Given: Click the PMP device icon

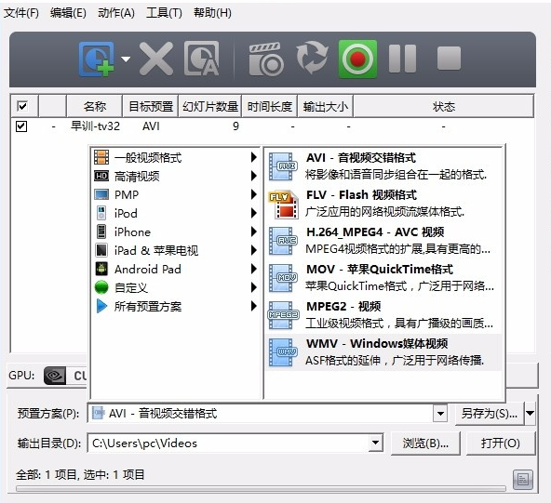Looking at the screenshot, I should pos(101,194).
